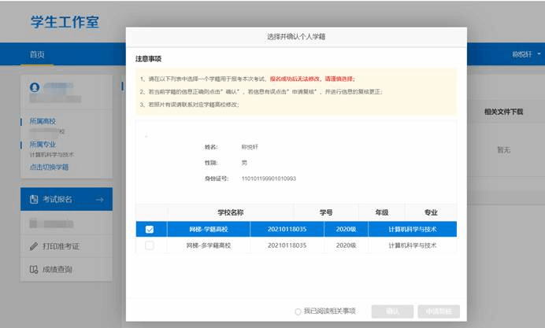Screen dimensions: 545x328
Task: Check the 网梯-多学籍高校 row checkbox
Action: pos(150,246)
